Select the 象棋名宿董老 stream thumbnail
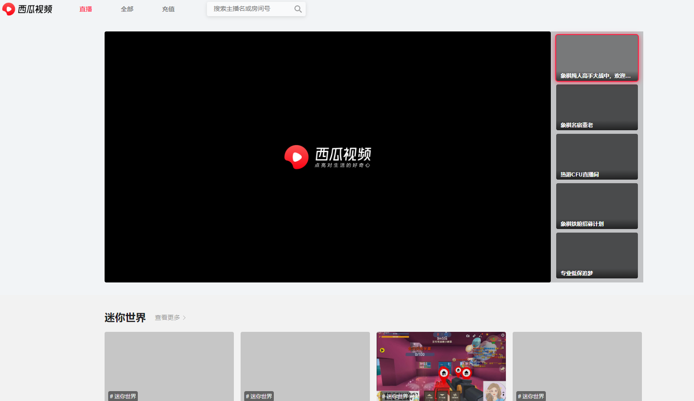The height and width of the screenshot is (401, 694). (597, 107)
